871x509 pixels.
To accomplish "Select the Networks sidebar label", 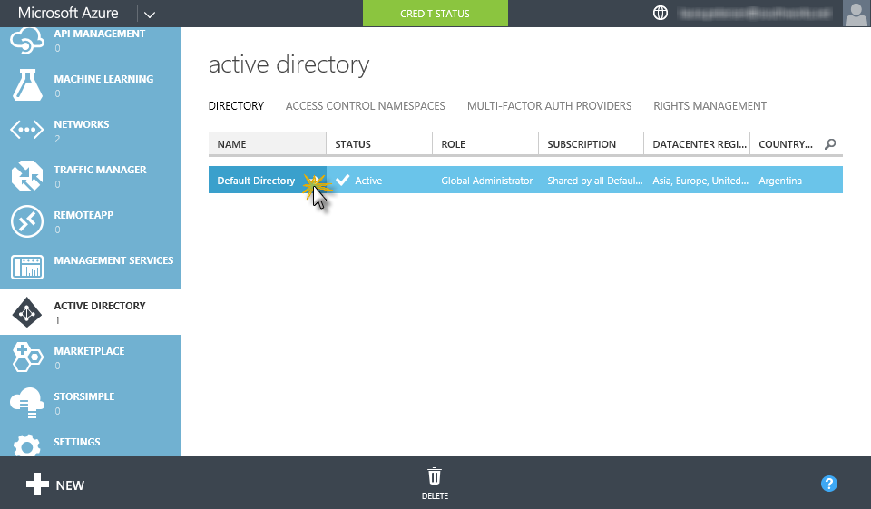I will click(82, 124).
